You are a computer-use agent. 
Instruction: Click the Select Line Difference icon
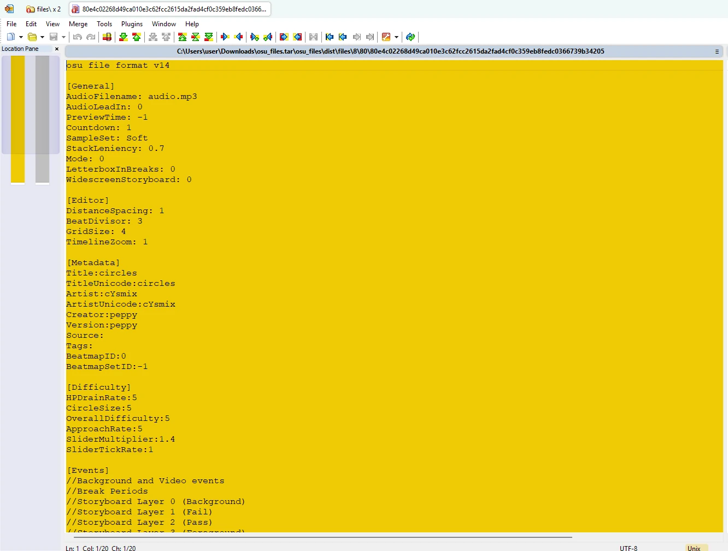coord(107,37)
